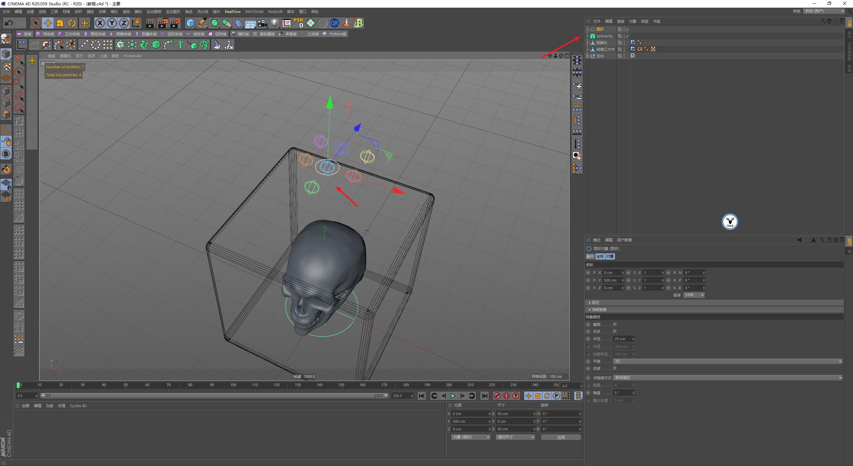This screenshot has width=853, height=466.
Task: Open the HPB rotation order dropdown
Action: point(694,295)
